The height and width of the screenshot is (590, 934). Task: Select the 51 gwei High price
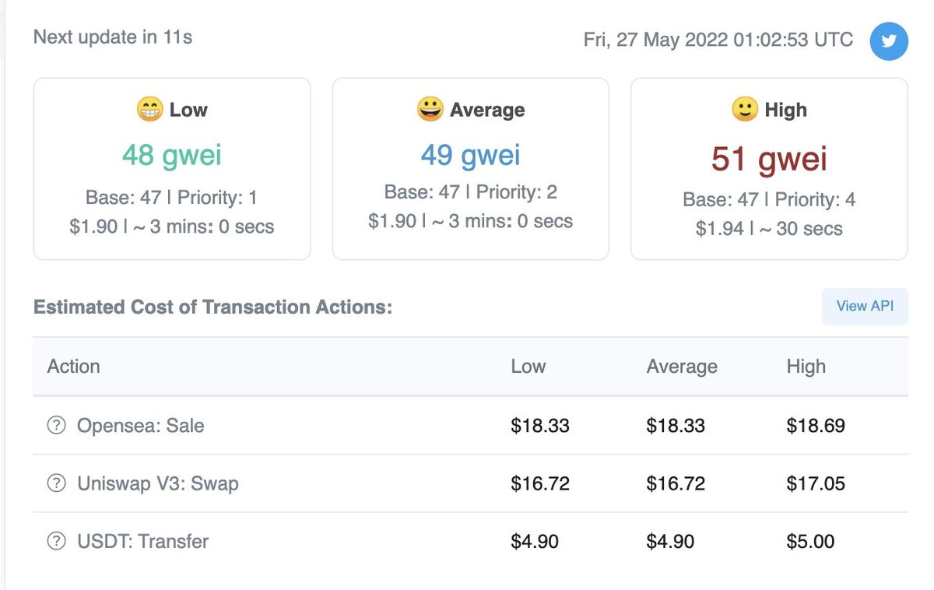tap(769, 160)
